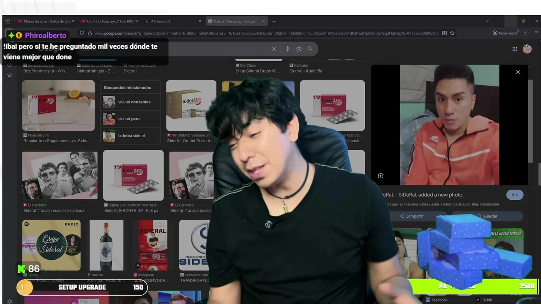This screenshot has height=304, width=541.
Task: Close the X Inicio tab
Action: (x=200, y=21)
